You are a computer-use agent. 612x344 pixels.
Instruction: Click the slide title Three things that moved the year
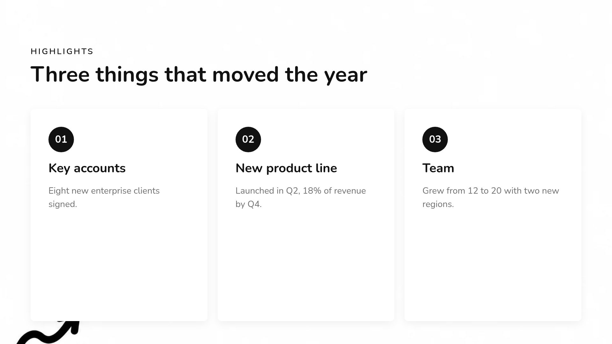coord(199,75)
